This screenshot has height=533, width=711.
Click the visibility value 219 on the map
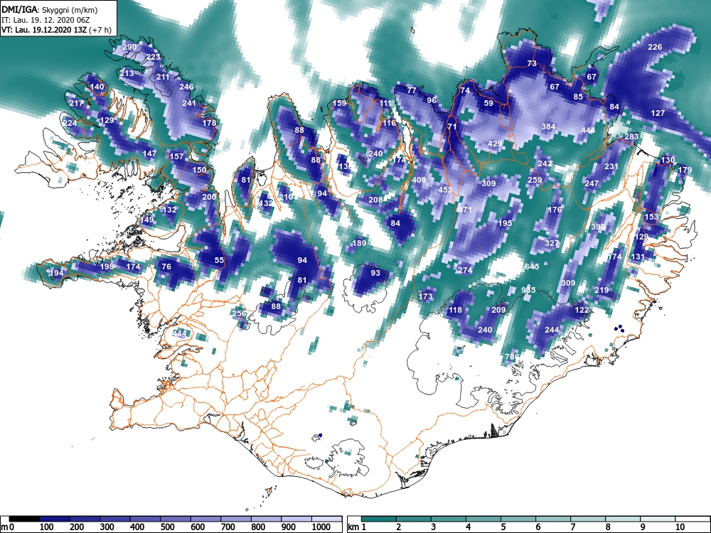(x=602, y=290)
